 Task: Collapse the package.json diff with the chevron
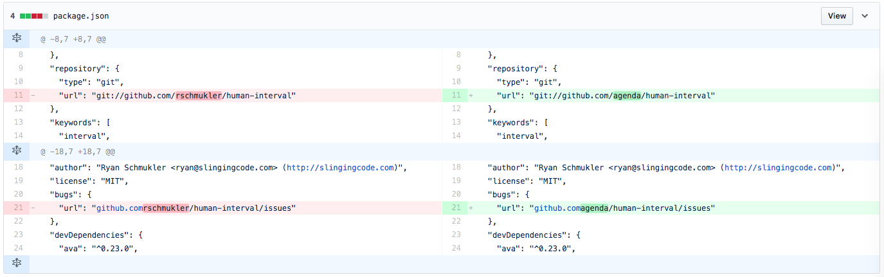865,16
